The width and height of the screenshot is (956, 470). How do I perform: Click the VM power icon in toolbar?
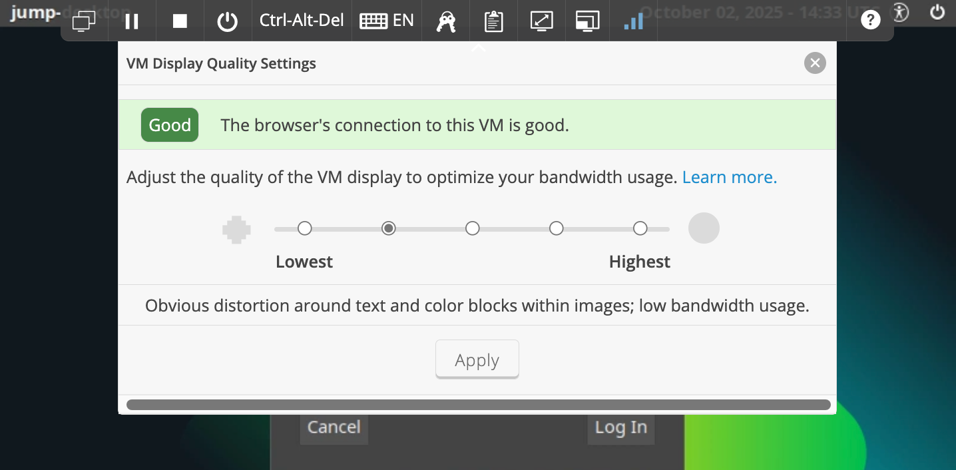tap(228, 21)
